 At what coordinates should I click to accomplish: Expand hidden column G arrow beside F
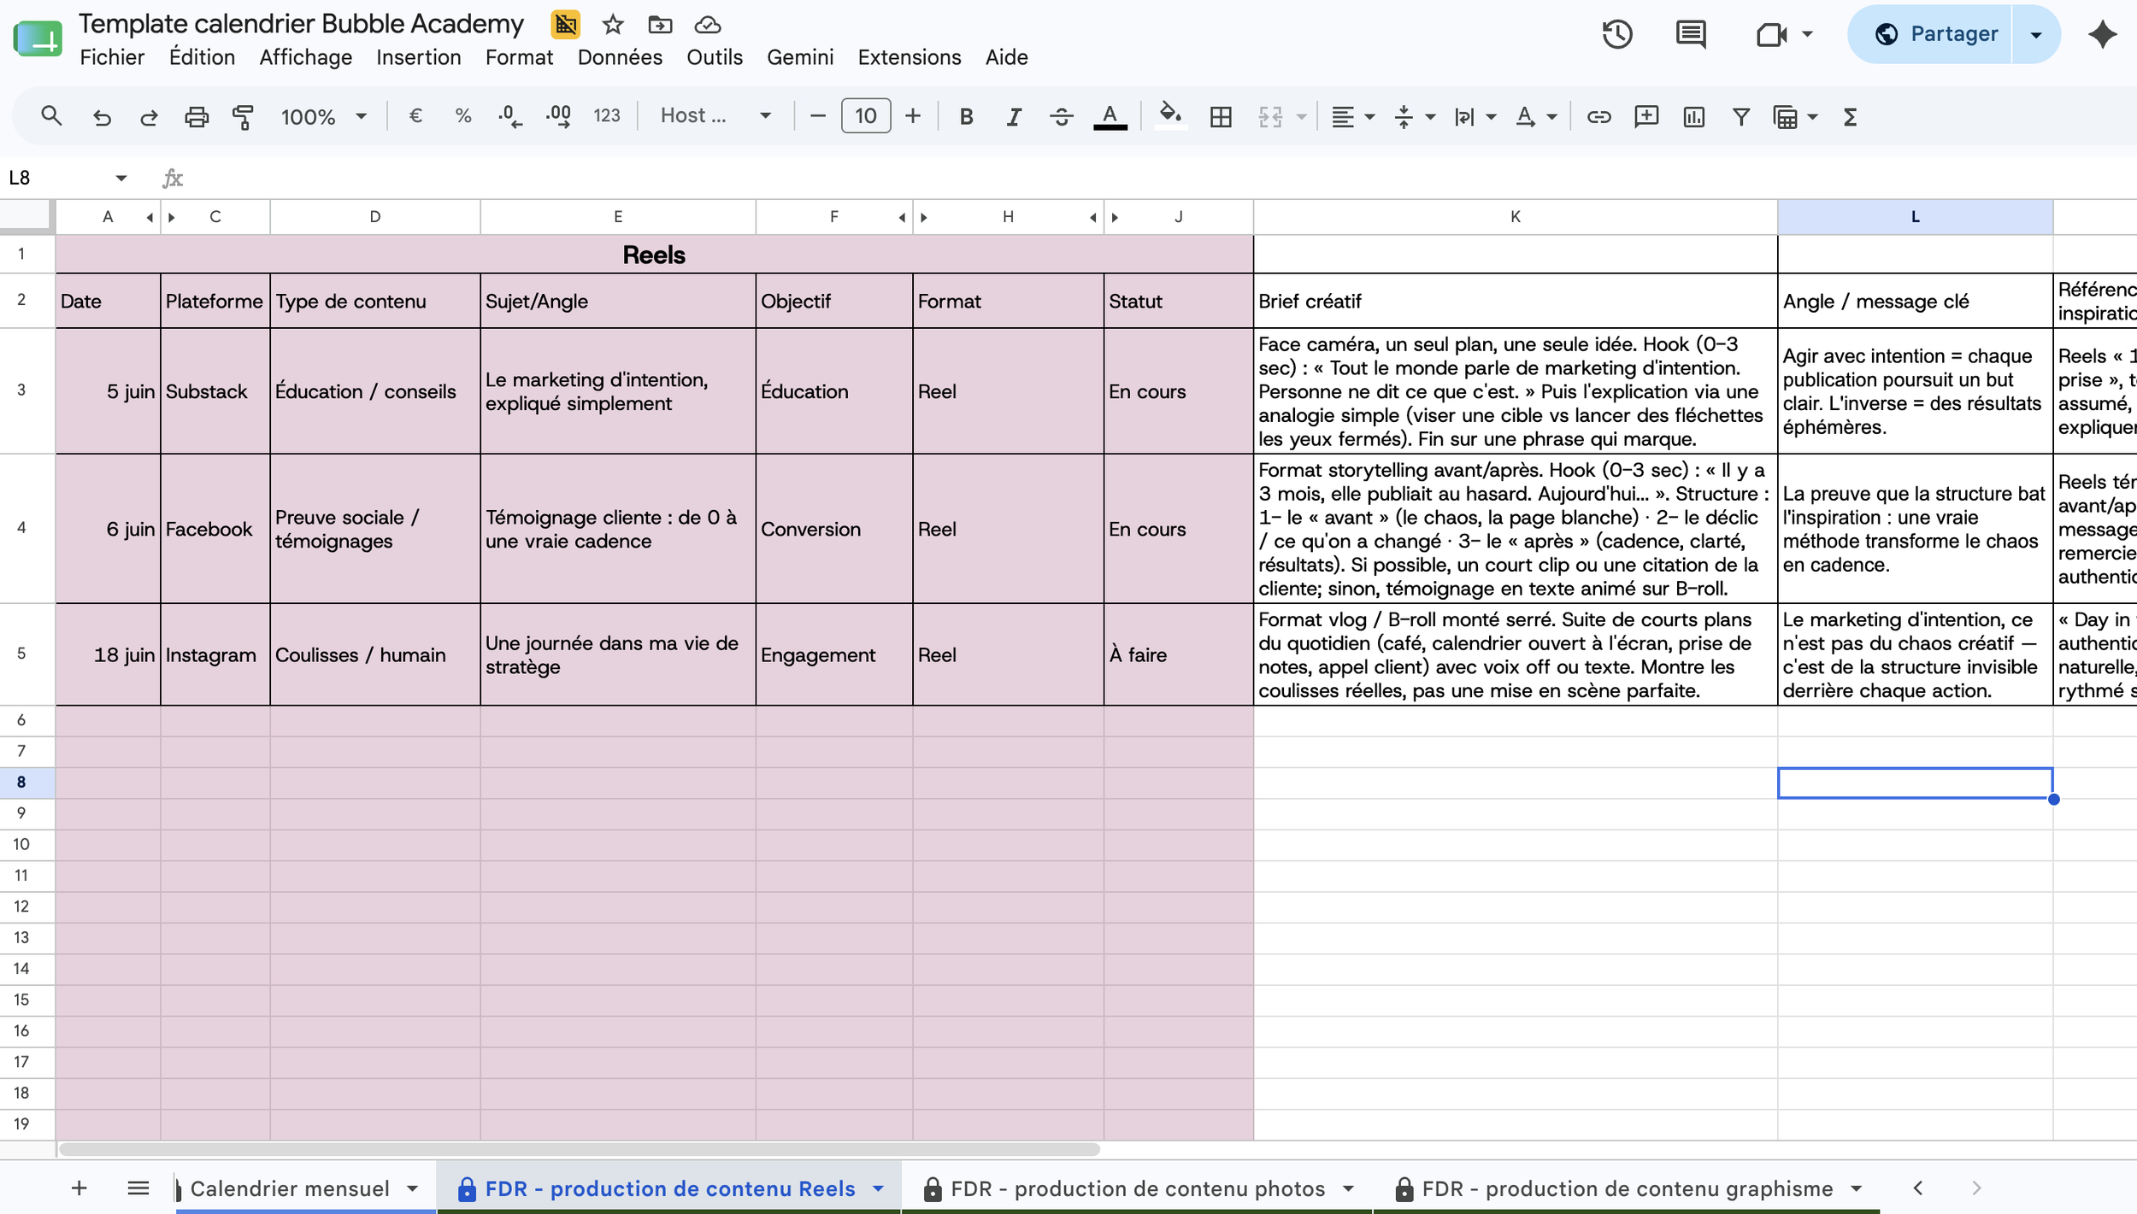[x=903, y=218]
